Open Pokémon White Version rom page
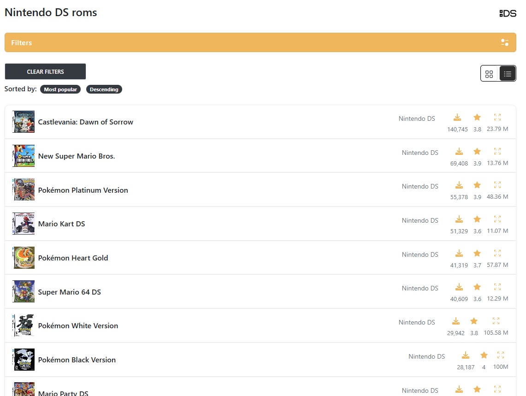This screenshot has height=396, width=526. coord(78,325)
